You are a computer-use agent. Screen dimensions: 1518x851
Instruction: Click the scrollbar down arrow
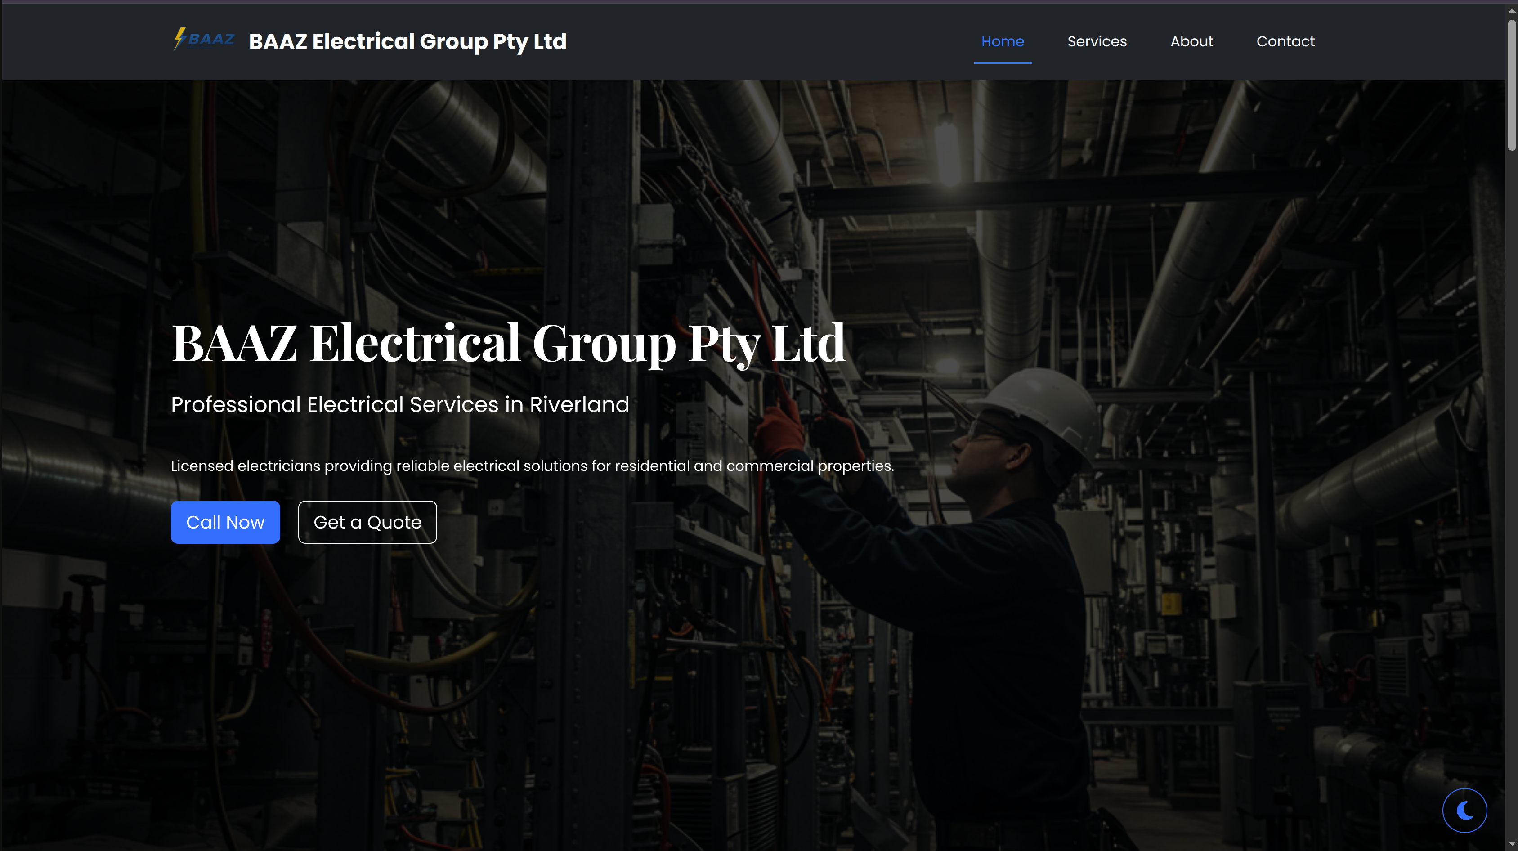tap(1512, 844)
